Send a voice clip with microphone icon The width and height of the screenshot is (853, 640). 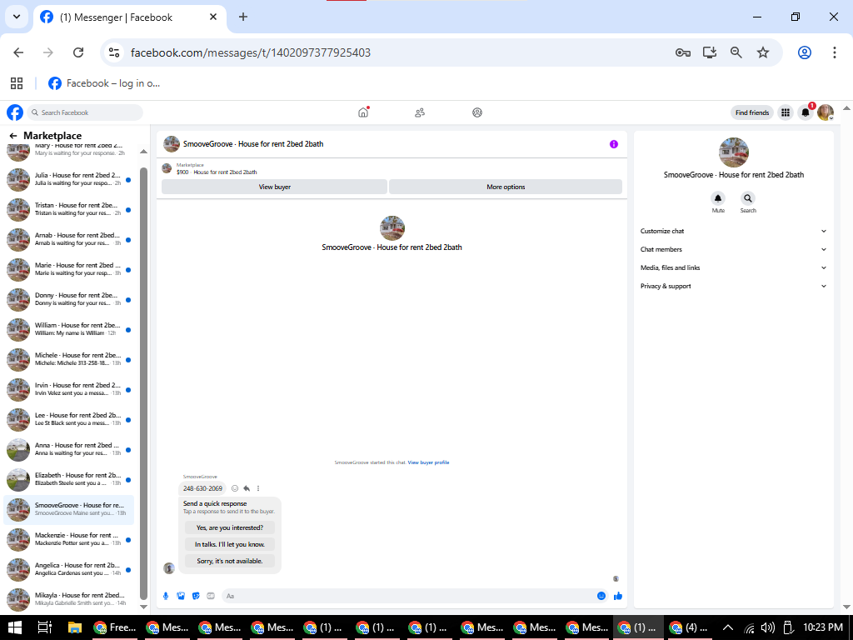click(x=166, y=596)
